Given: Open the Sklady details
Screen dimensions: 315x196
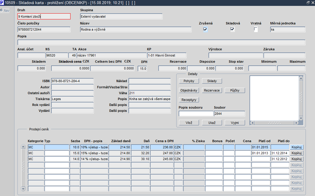Looking at the screenshot, I should tap(212, 81).
